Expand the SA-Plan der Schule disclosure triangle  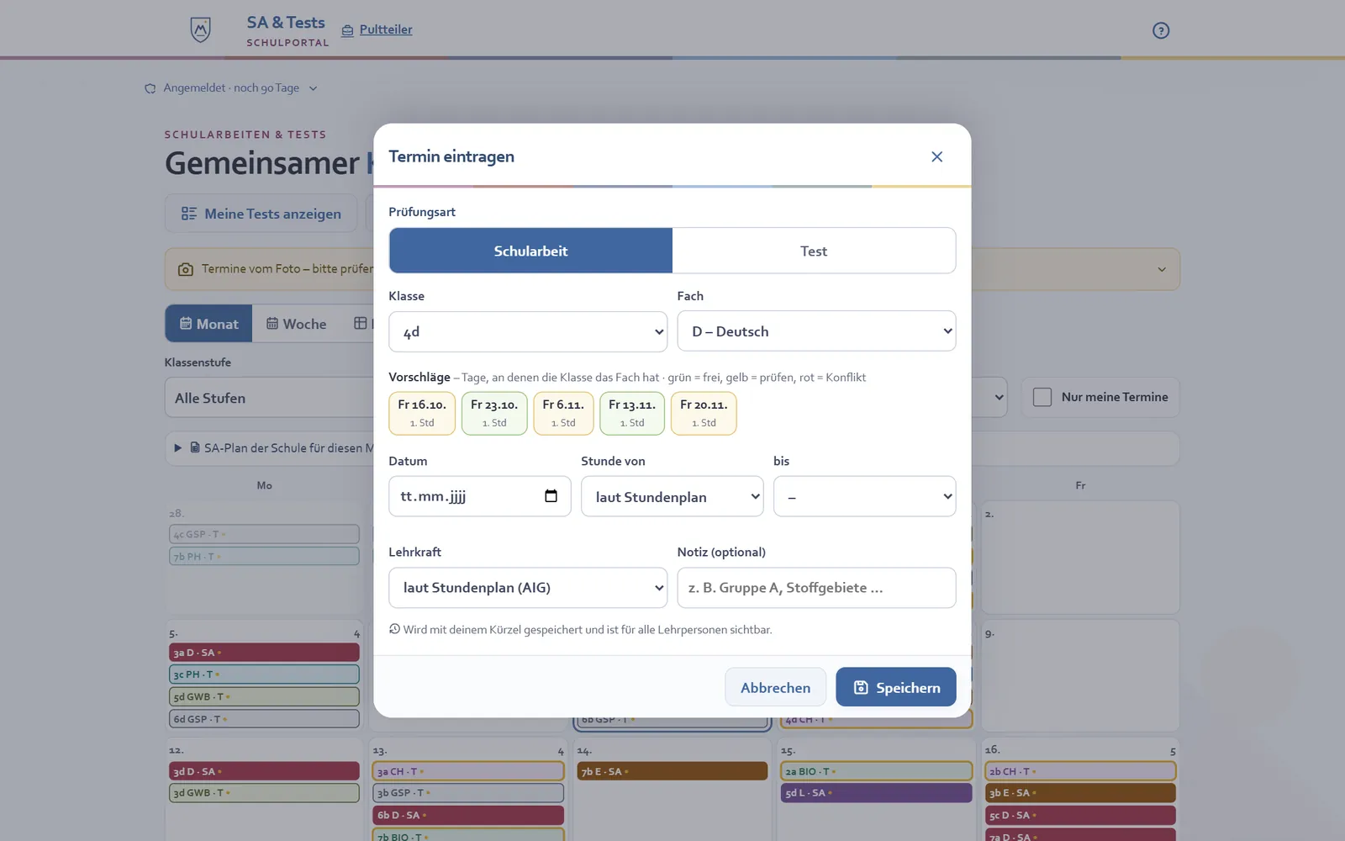[x=177, y=448]
